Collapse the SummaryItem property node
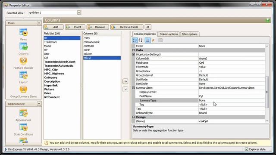The width and height of the screenshot is (276, 155). click(133, 88)
